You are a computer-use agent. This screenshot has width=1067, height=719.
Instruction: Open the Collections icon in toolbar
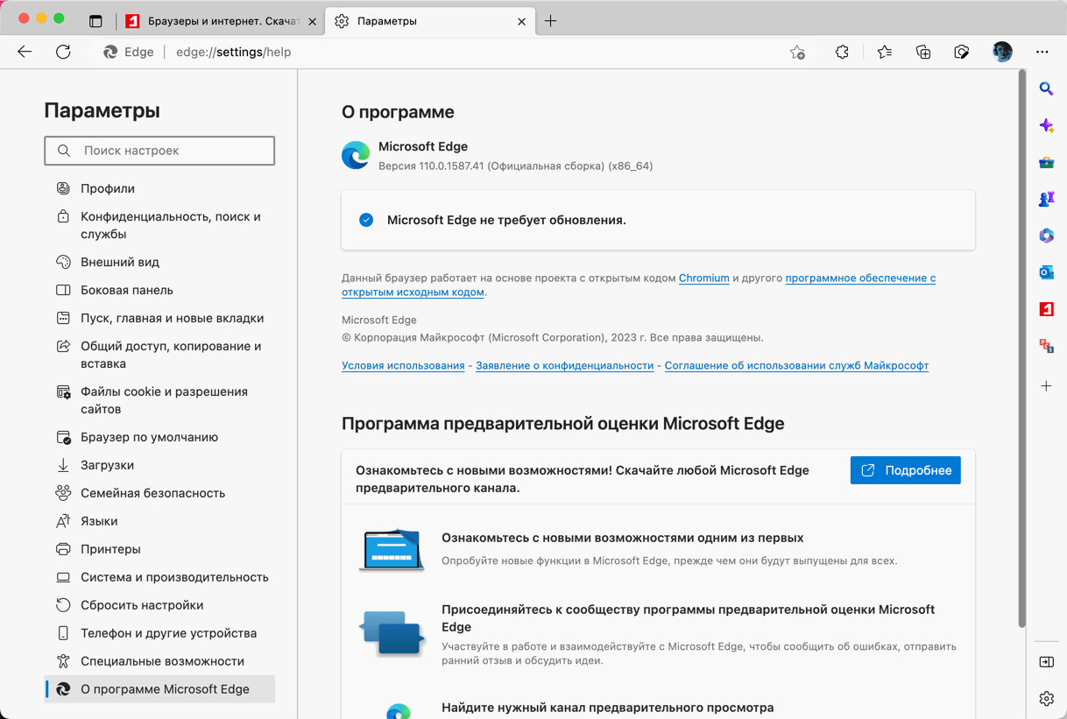click(x=923, y=53)
